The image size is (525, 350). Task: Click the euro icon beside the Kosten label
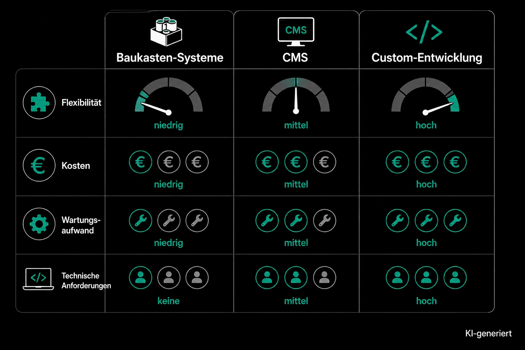(39, 165)
